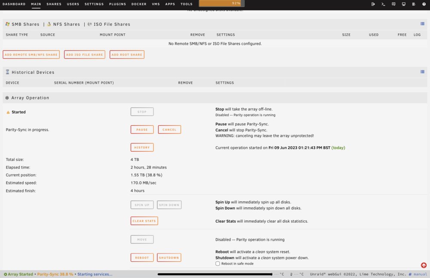Click the SIZE column header
The height and width of the screenshot is (278, 430).
coord(346,35)
